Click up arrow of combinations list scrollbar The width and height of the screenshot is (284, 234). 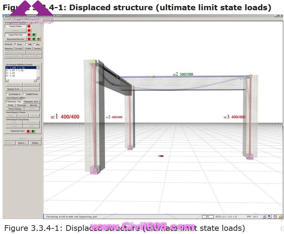point(38,67)
